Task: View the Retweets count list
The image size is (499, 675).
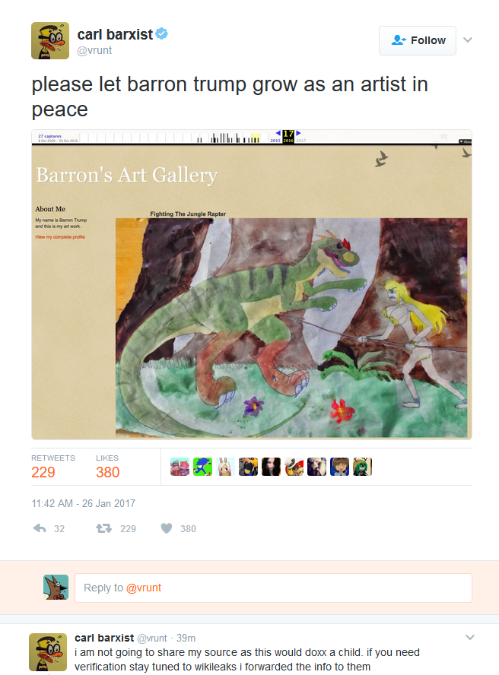Action: [x=52, y=467]
